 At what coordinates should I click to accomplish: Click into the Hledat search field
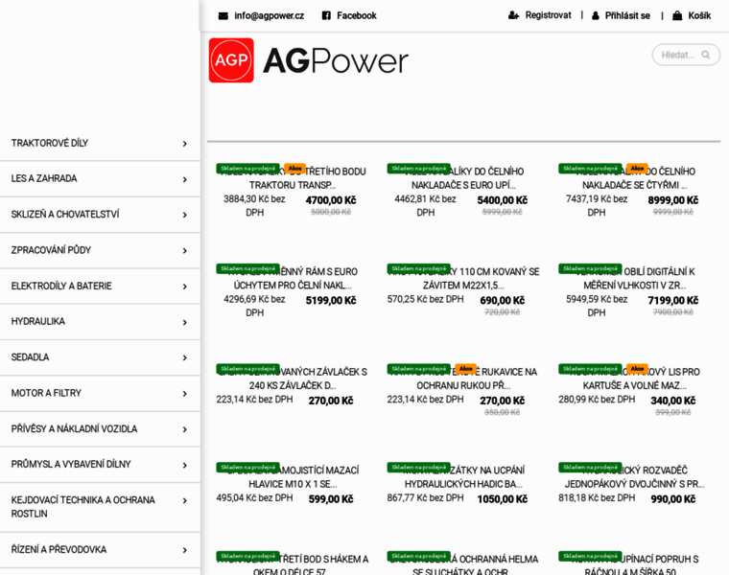click(676, 55)
